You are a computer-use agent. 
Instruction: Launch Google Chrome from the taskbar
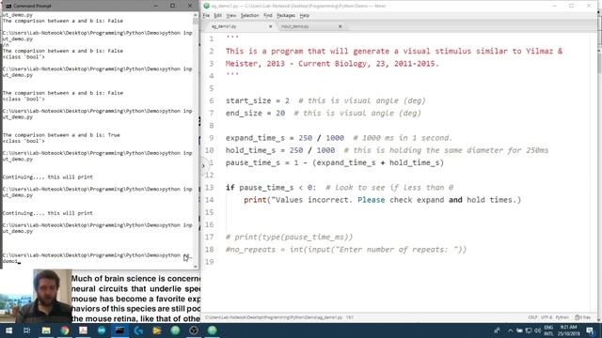(x=65, y=330)
